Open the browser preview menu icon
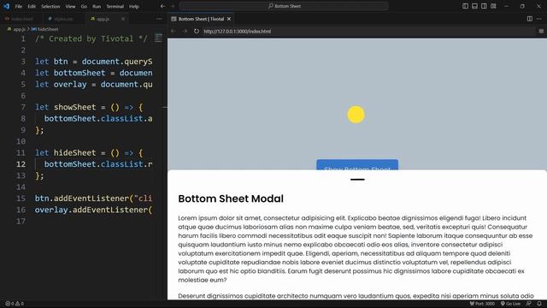The height and width of the screenshot is (308, 547). (x=541, y=31)
